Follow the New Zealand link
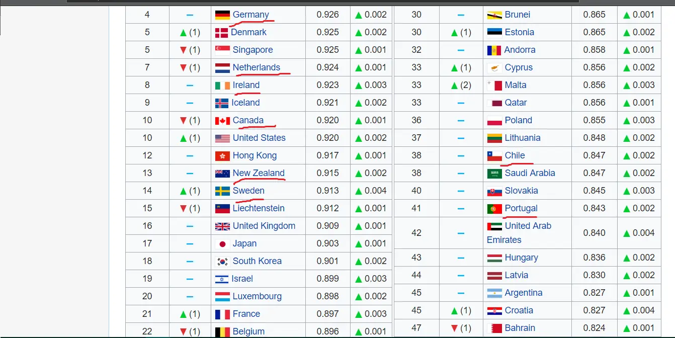This screenshot has height=338, width=675. tap(259, 173)
